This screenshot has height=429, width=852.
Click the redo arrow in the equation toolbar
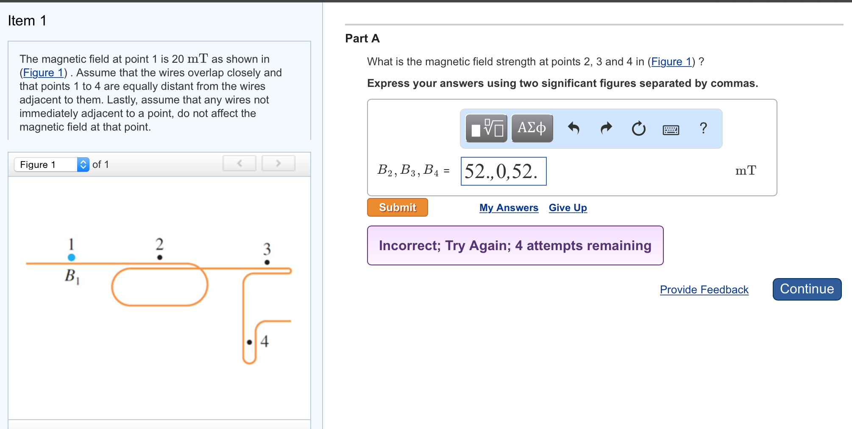pos(606,128)
